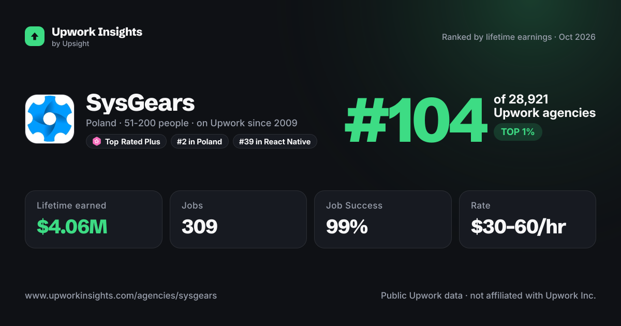Click the pink Top Rated Plus badge icon
This screenshot has width=621, height=326.
(x=96, y=142)
